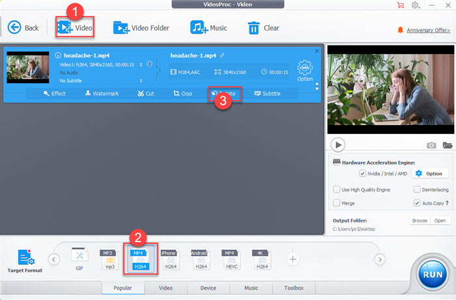The height and width of the screenshot is (300, 456).
Task: Take a snapshot with camera icon
Action: (x=431, y=145)
